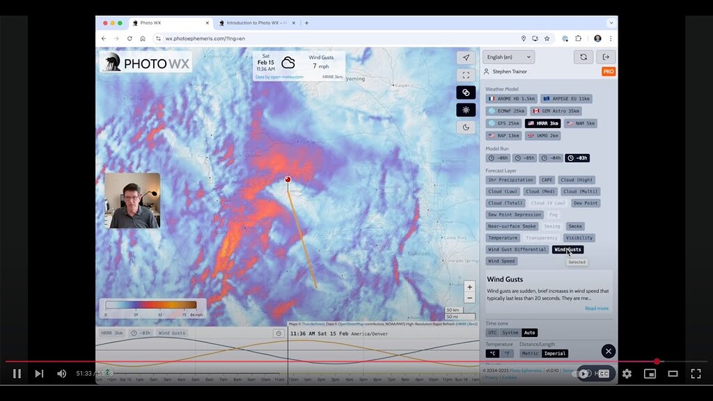Open the YouTube playback settings gear menu
The height and width of the screenshot is (401, 713).
627,374
